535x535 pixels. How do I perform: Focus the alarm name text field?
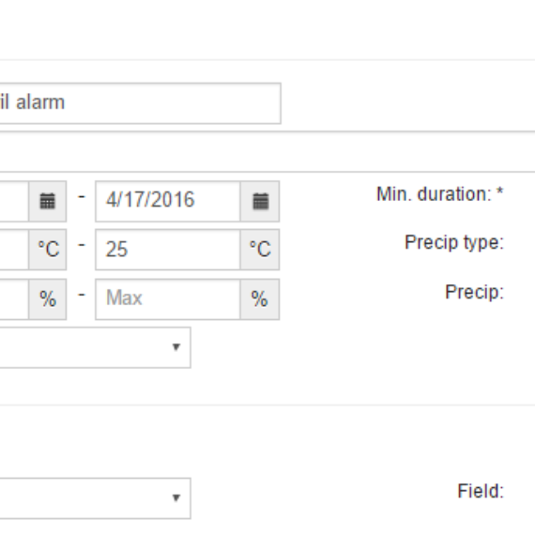(140, 103)
